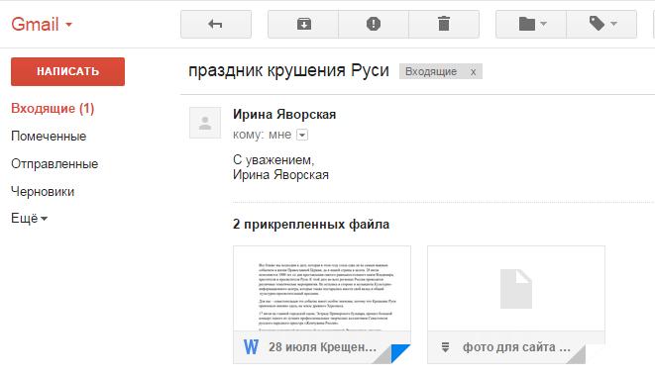Click the archive icon of фото для сайта
The width and height of the screenshot is (655, 378).
446,347
